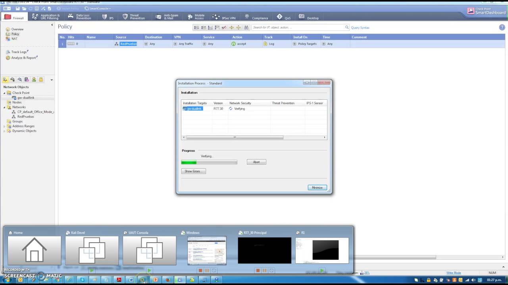Select the UAIT Consola thumbnail
The width and height of the screenshot is (508, 285).
(x=149, y=250)
